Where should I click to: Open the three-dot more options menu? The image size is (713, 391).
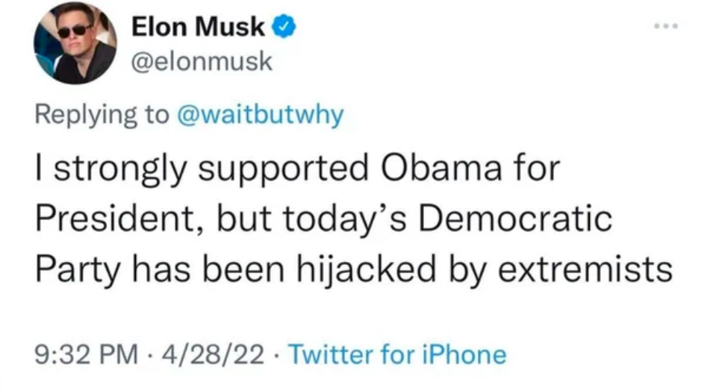[666, 26]
